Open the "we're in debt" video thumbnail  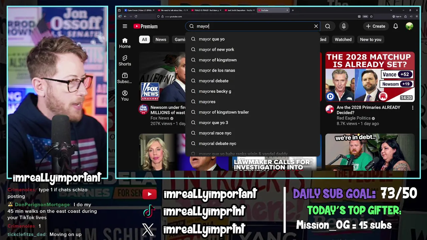point(370,152)
